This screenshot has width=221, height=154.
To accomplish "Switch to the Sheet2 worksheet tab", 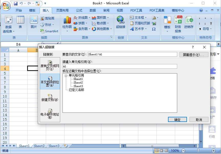I will [39, 146].
